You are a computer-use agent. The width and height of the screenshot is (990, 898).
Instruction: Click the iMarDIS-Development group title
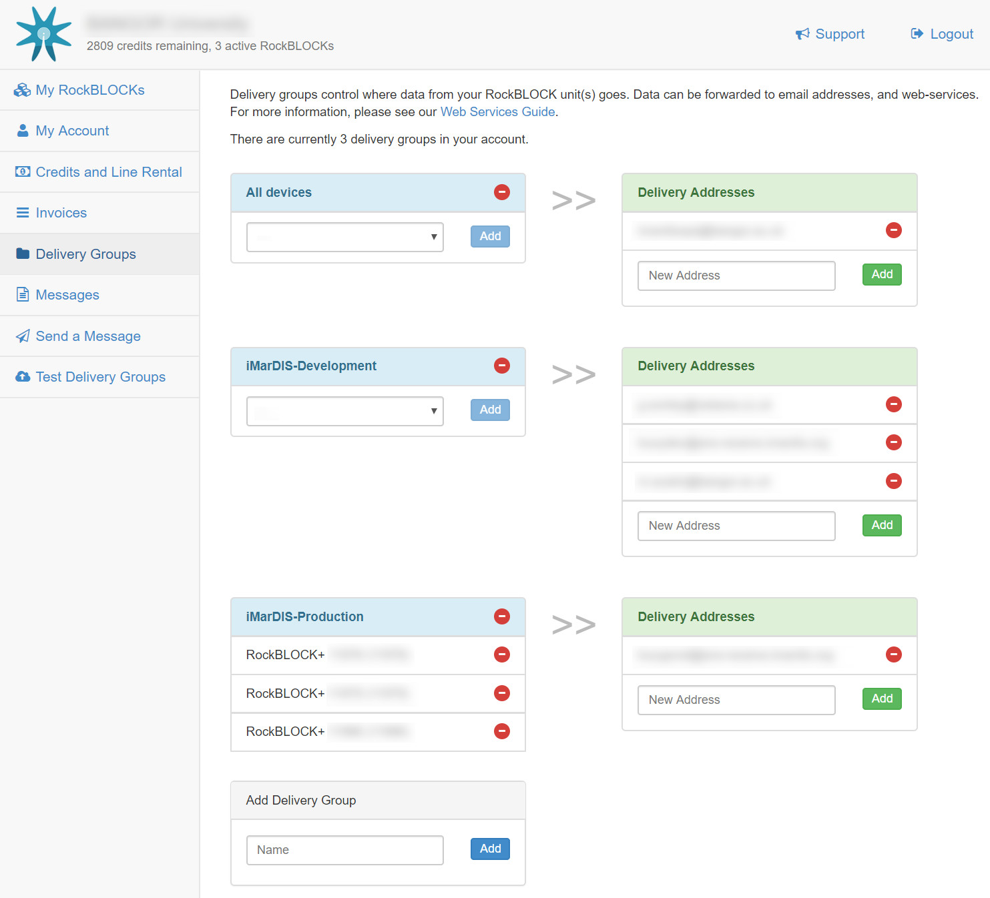[x=311, y=366]
